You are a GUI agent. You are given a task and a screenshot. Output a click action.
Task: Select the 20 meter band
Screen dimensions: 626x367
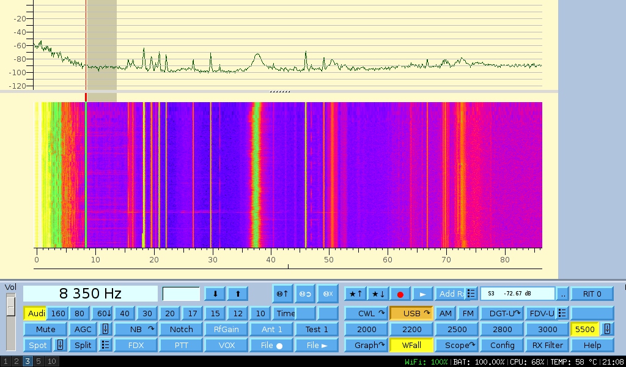170,313
